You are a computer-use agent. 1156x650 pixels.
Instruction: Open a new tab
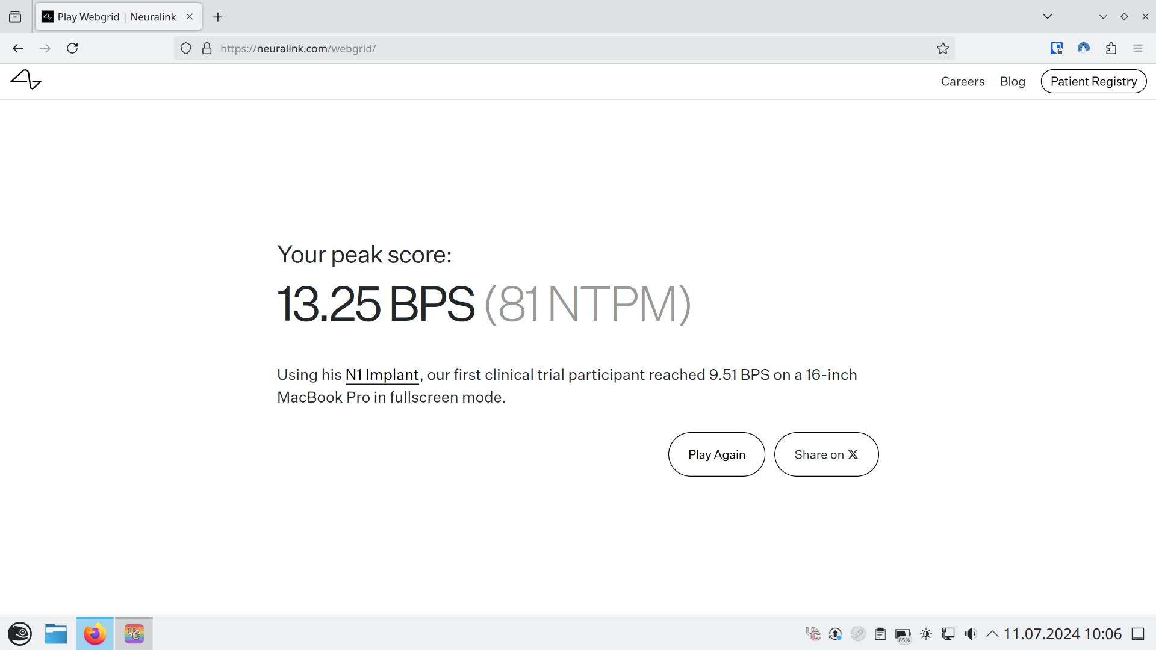click(x=218, y=17)
